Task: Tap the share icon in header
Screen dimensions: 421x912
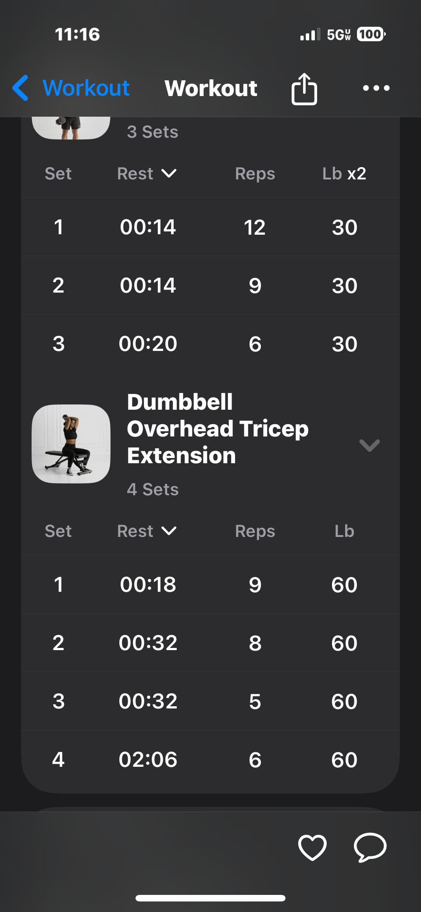Action: [304, 89]
